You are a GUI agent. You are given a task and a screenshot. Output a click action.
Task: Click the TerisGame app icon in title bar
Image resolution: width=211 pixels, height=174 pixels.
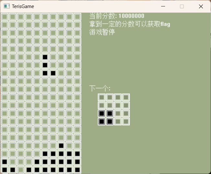6,6
